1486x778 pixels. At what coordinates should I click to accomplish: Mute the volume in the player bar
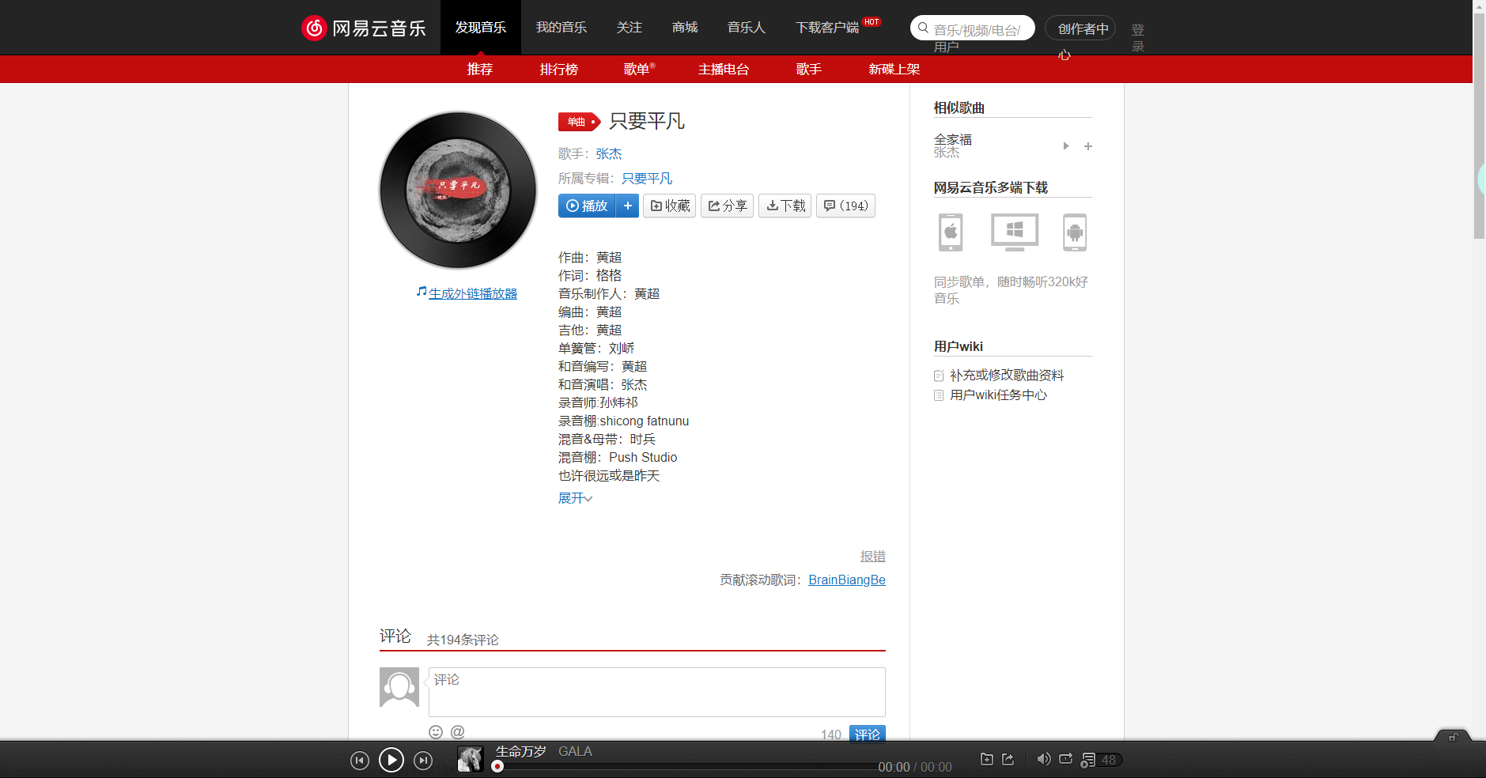[x=1043, y=759]
